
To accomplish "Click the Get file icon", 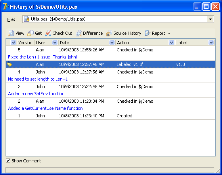I will (31, 33).
